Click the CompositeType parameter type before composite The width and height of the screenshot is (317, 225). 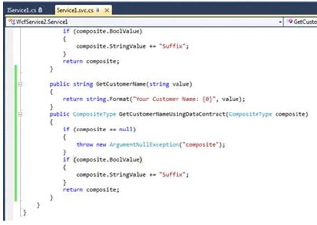tap(250, 114)
